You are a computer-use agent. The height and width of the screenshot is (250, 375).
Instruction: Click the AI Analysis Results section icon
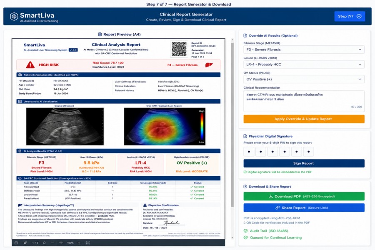[x=20, y=151]
